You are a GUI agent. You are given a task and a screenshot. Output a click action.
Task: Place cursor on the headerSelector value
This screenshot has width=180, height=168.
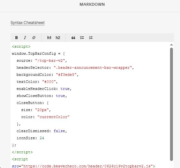93,68
